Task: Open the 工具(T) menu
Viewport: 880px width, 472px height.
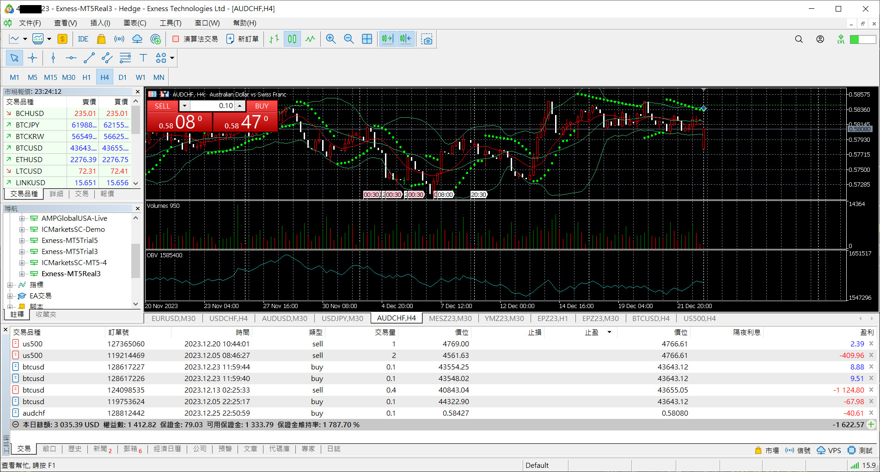Action: 171,23
